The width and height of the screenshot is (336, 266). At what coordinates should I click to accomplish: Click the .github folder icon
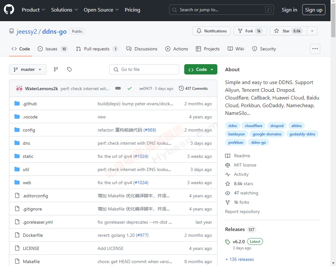click(17, 104)
